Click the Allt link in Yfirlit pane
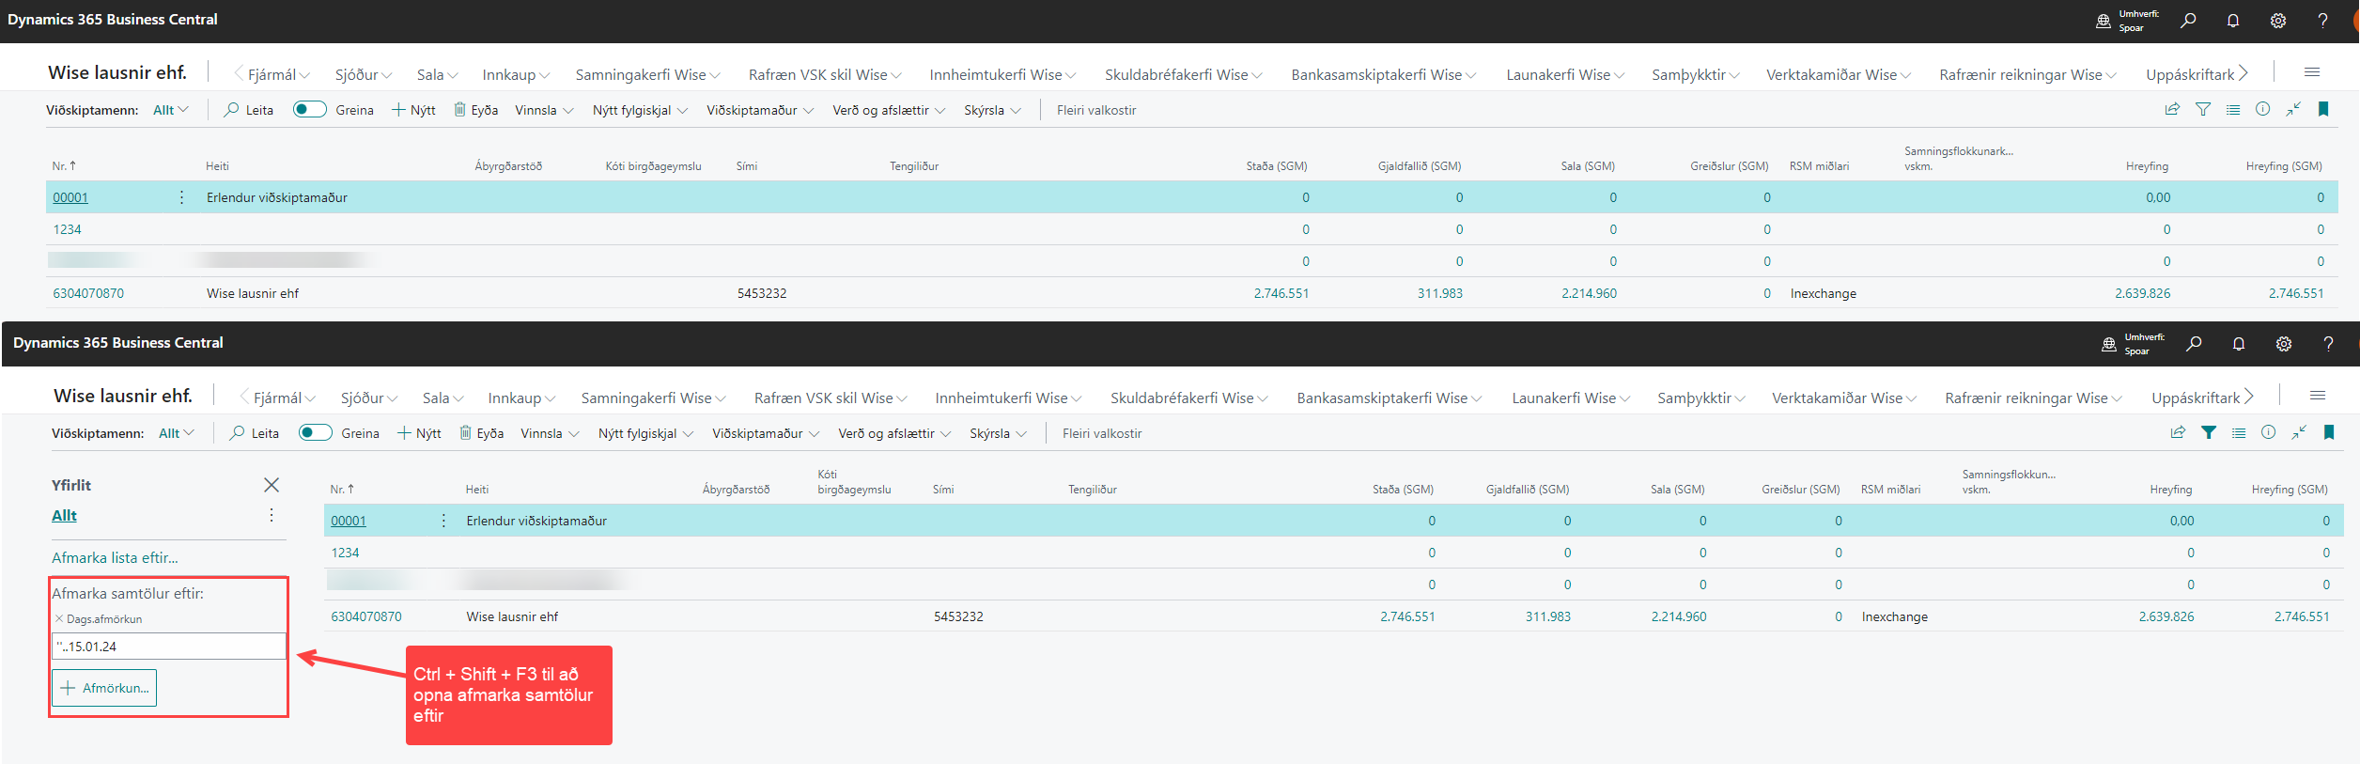 64,515
